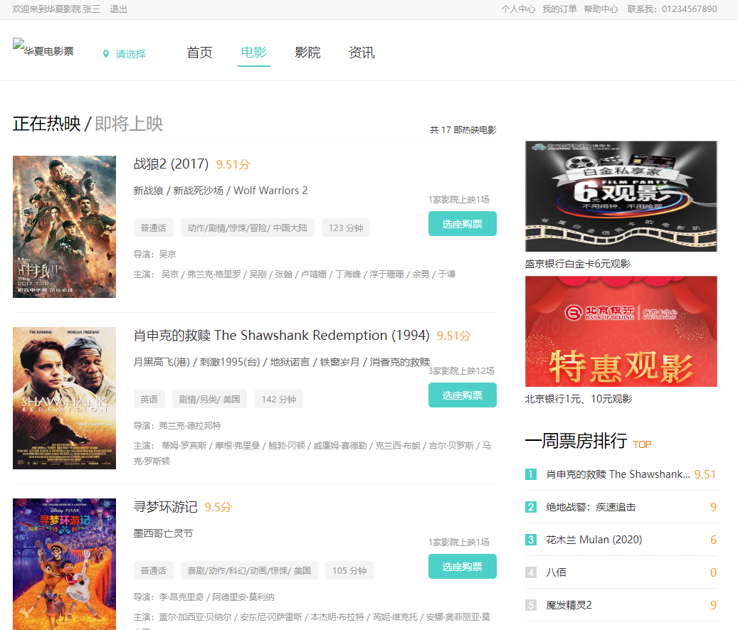Click the 联系我：01234567890 text
738x630 pixels.
pyautogui.click(x=672, y=9)
